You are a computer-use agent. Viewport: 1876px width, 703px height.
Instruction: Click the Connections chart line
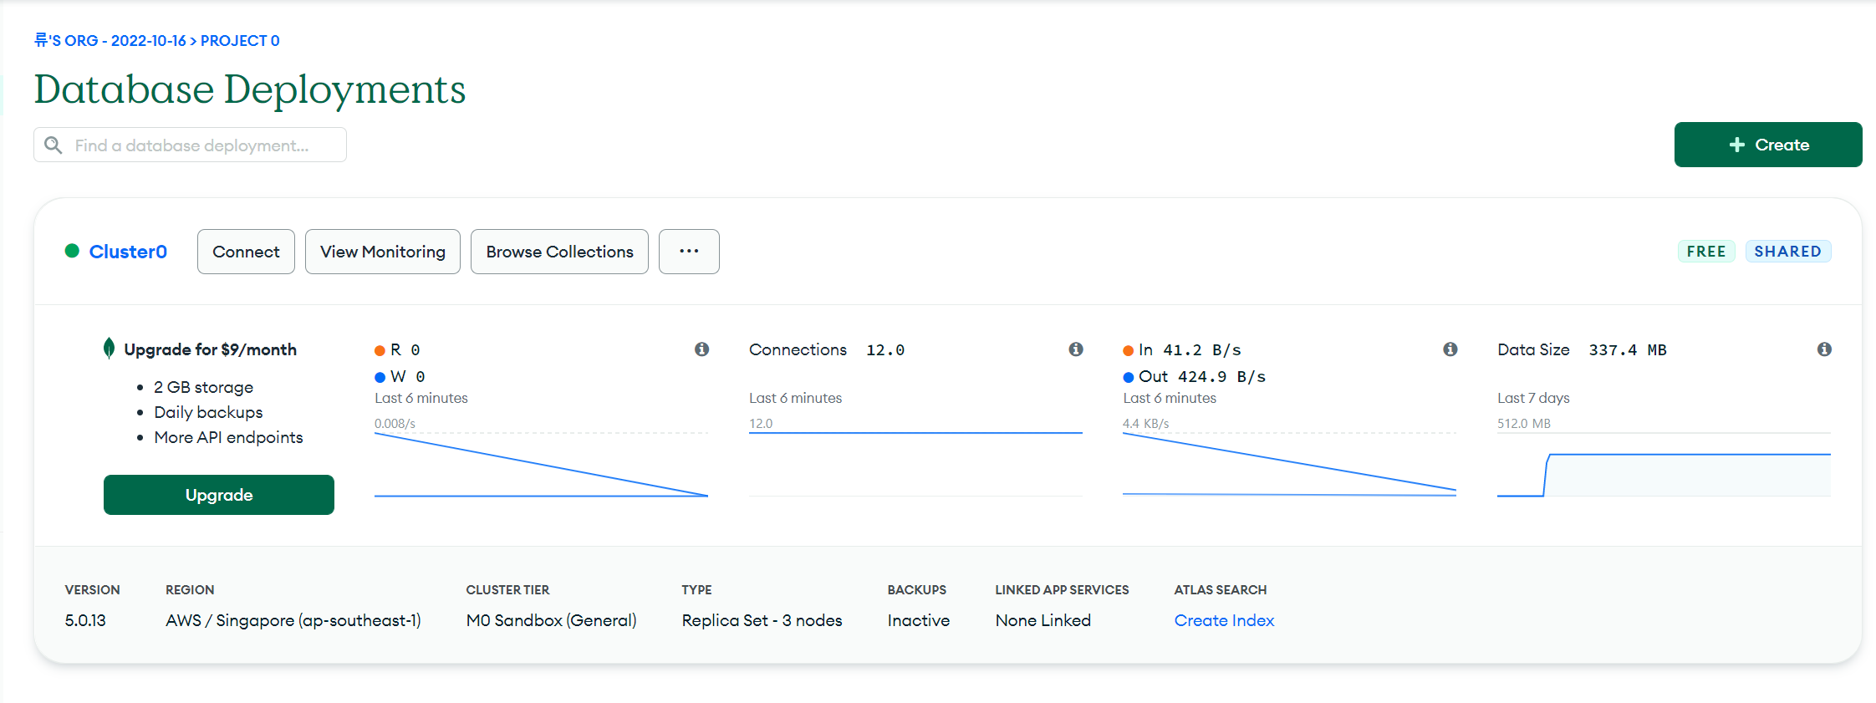pos(915,433)
